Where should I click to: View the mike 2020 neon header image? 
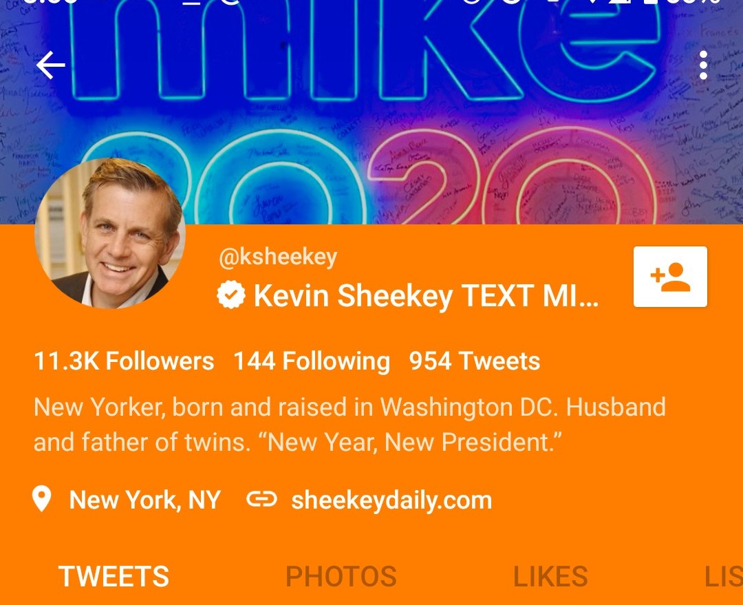click(x=371, y=112)
